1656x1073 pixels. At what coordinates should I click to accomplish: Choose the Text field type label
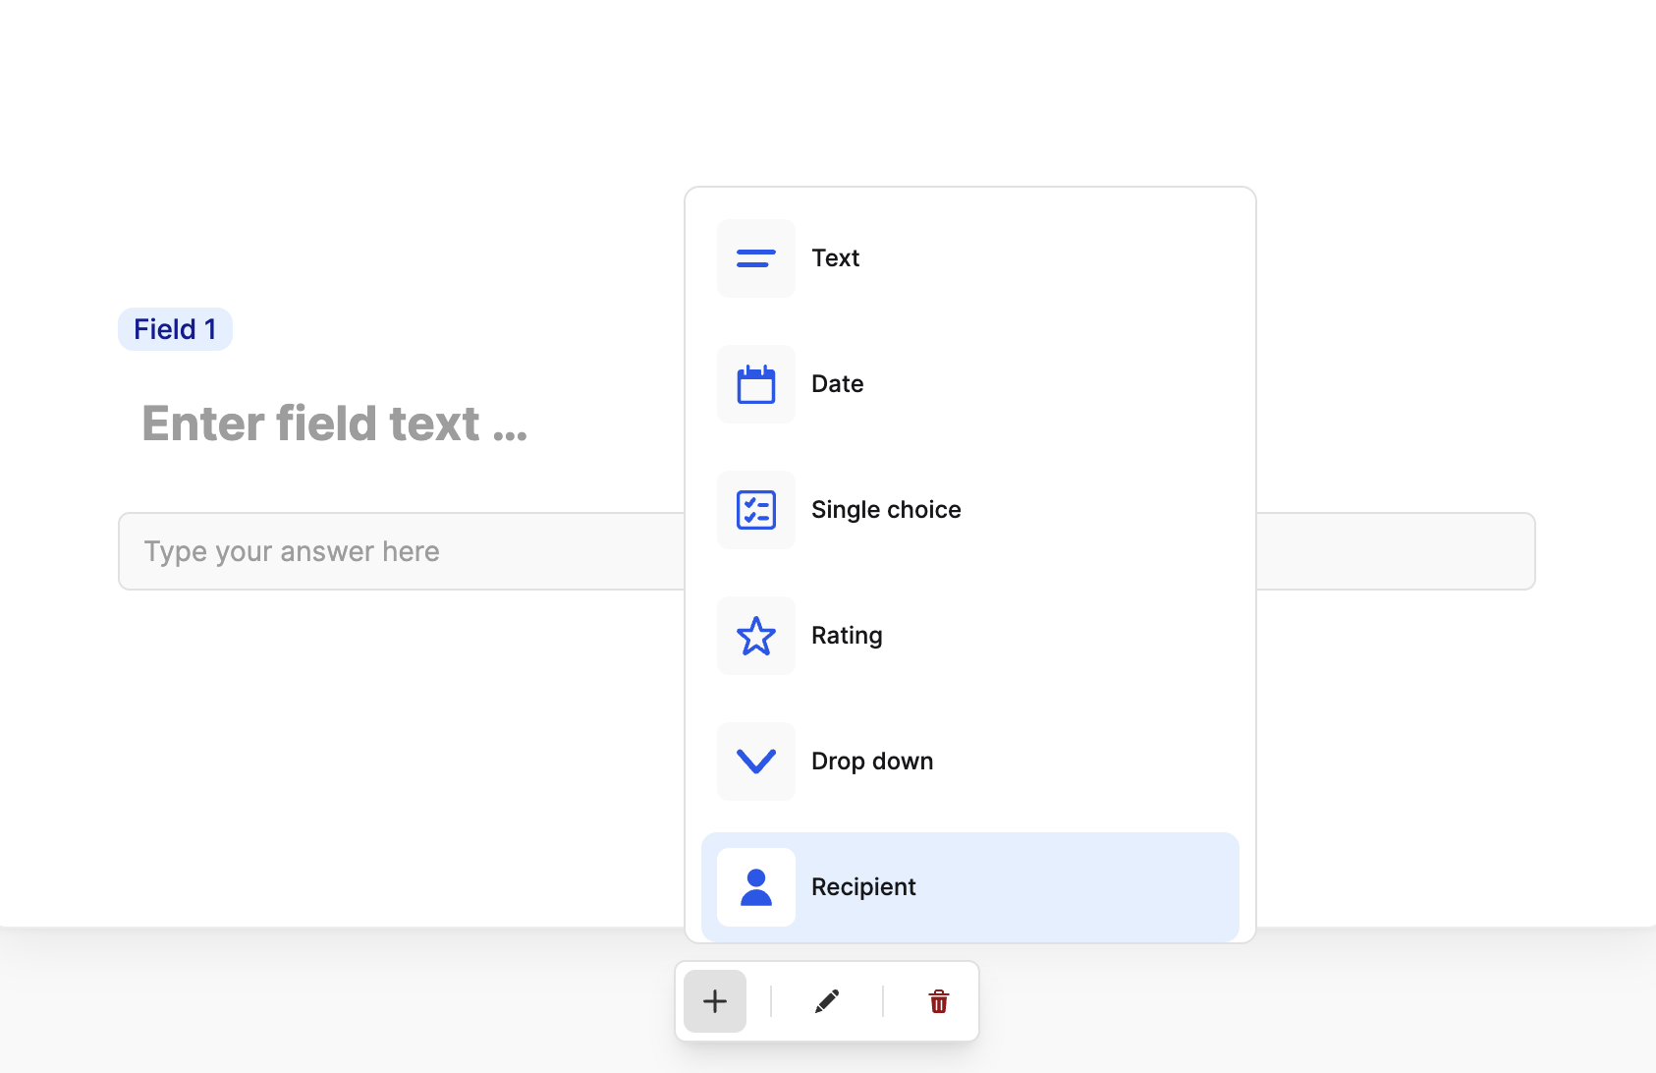(835, 258)
